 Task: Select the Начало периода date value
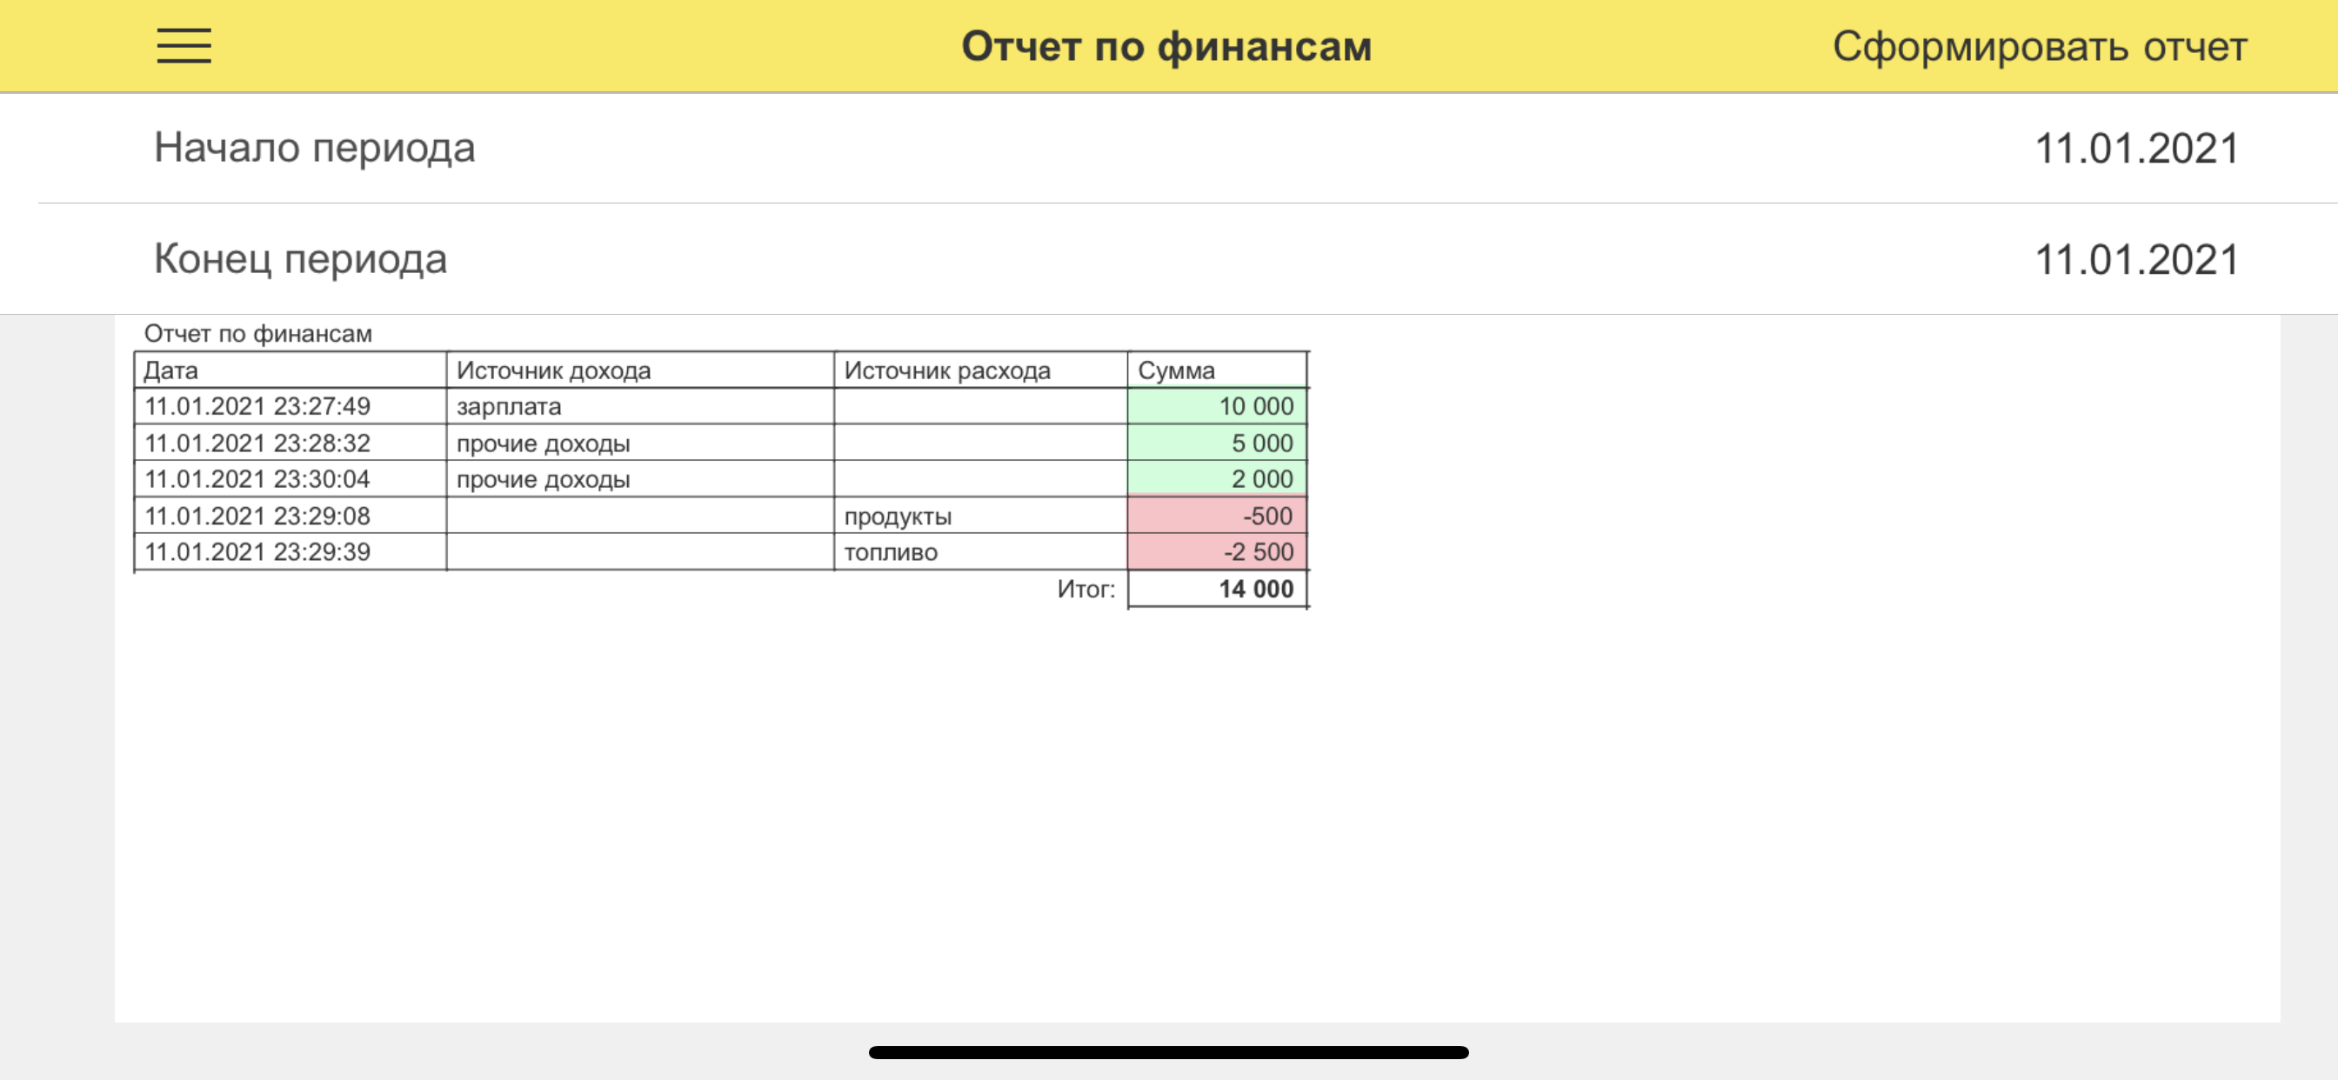(2136, 148)
